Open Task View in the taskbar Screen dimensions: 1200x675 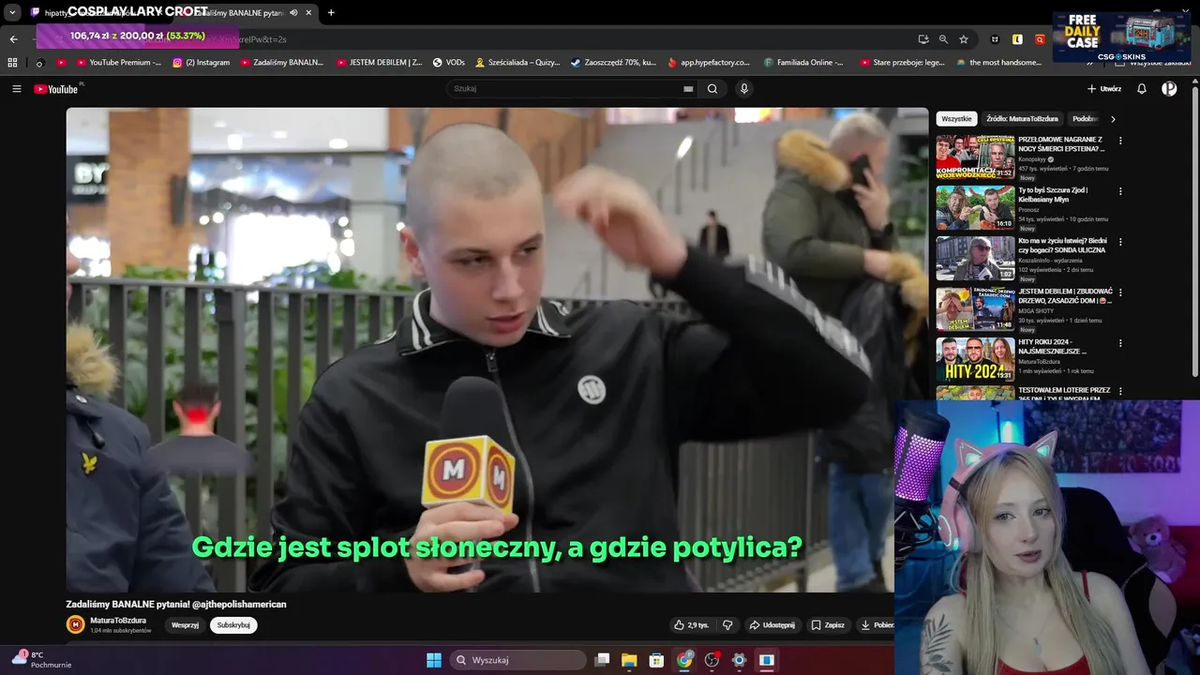(603, 660)
